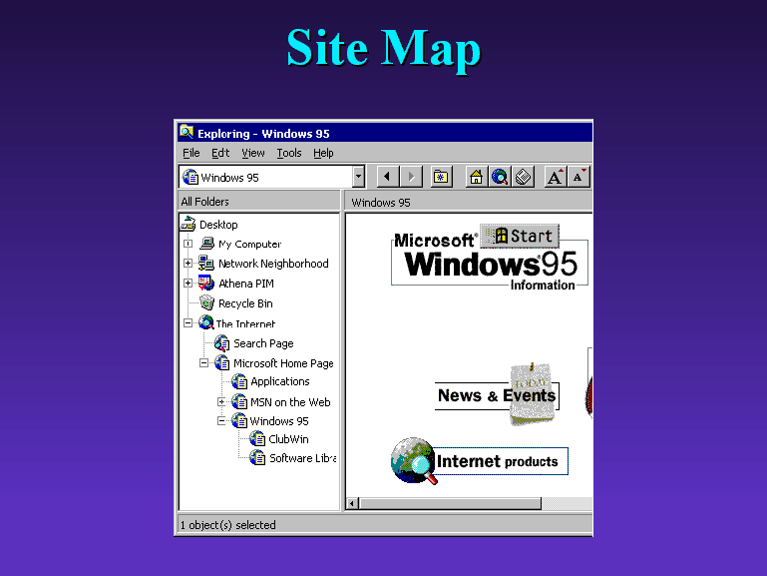
Task: Click the horizontal scrollbar thumb
Action: click(x=450, y=503)
